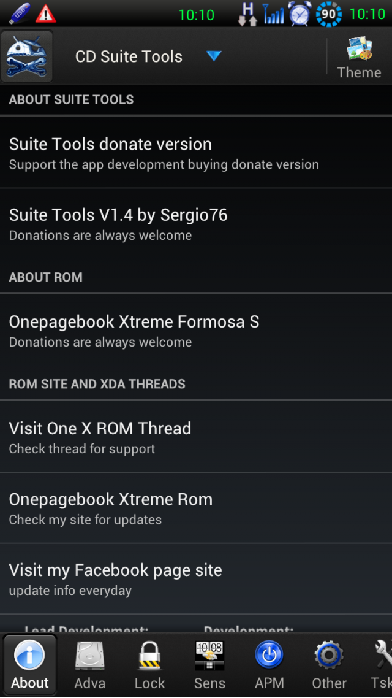Open the Other gear tab
Screen dimensions: 392x698
click(x=329, y=665)
